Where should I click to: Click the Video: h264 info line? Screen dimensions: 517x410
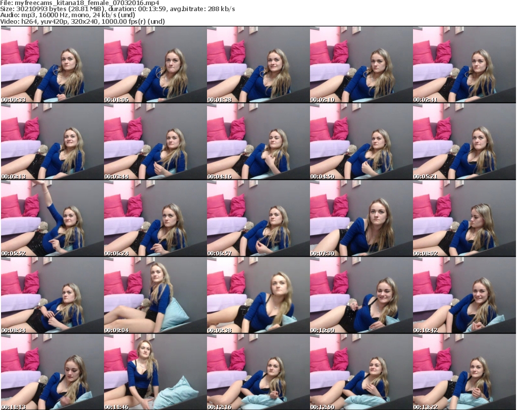82,21
